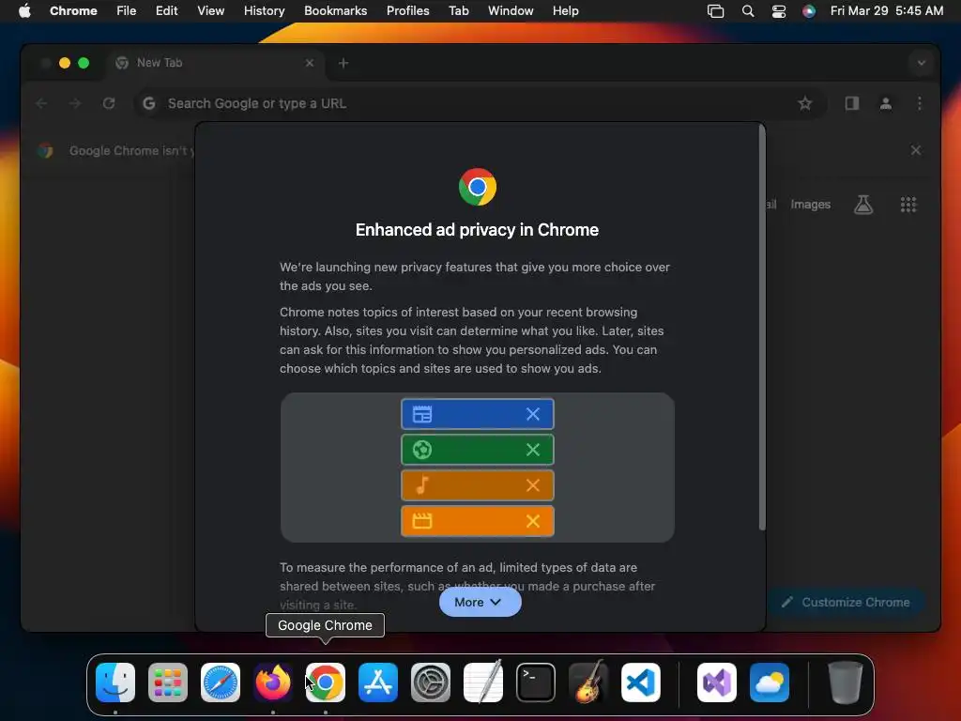Open the File menu
This screenshot has height=721, width=961.
pyautogui.click(x=127, y=11)
